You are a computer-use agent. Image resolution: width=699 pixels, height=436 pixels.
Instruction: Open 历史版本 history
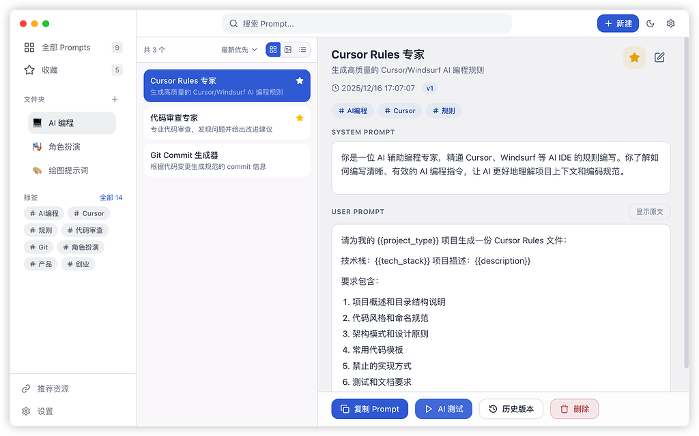click(x=511, y=409)
